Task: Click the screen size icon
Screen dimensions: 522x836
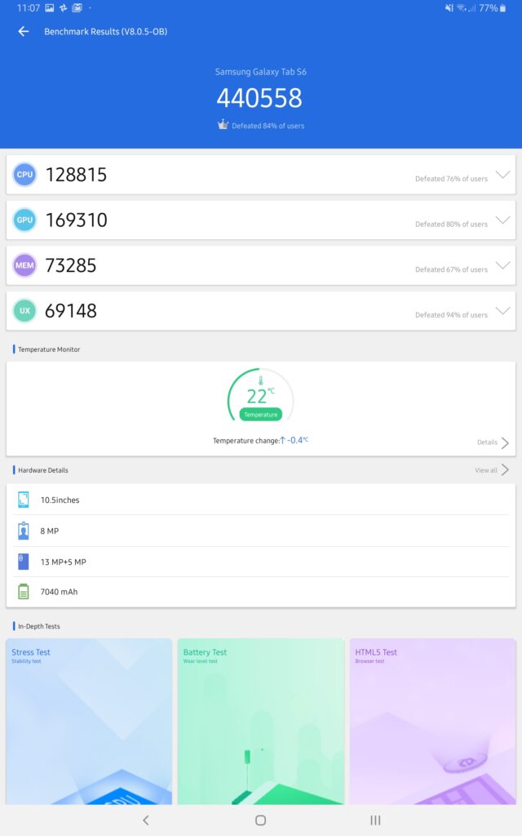Action: pos(24,500)
